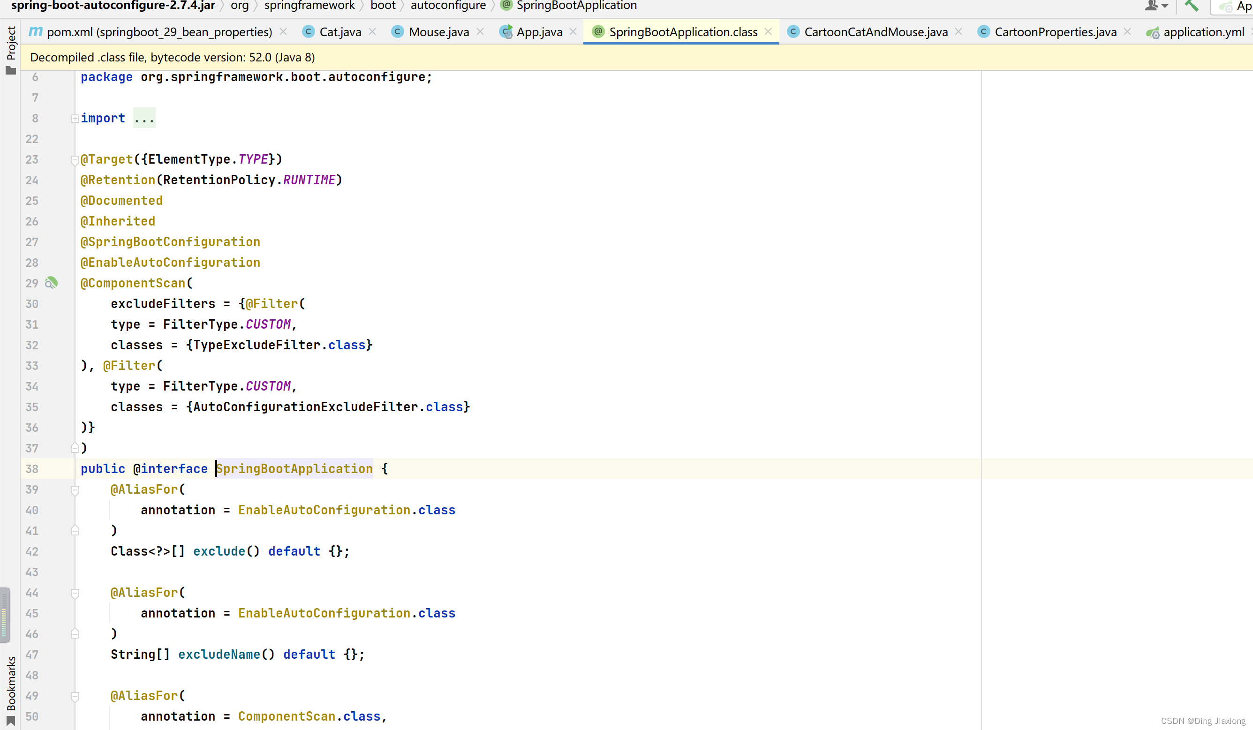Close the pom.xml tab

[x=283, y=32]
